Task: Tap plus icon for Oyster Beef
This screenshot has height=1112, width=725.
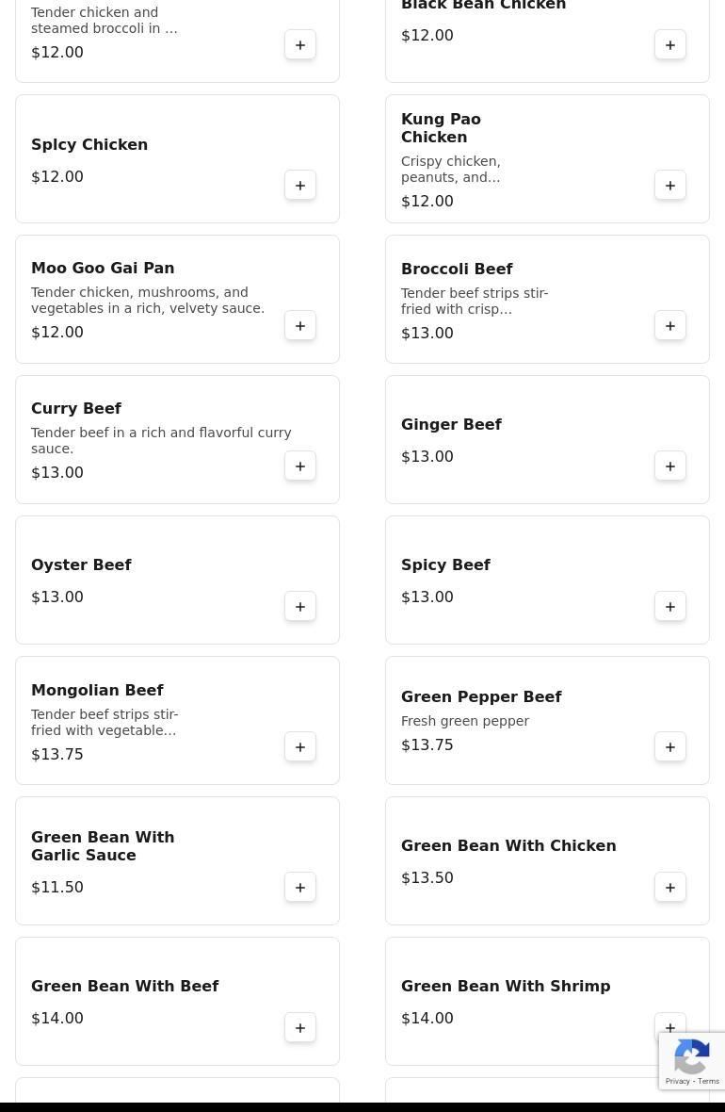Action: [300, 607]
